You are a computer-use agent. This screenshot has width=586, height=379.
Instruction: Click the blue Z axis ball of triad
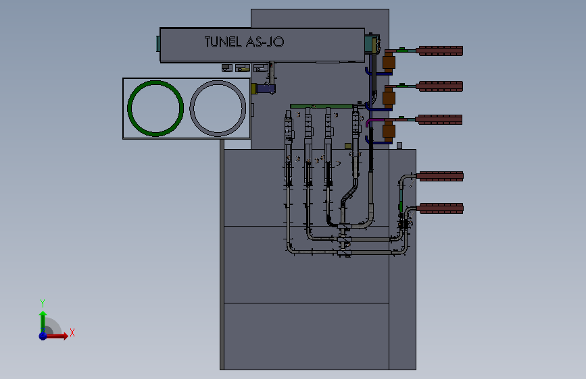pyautogui.click(x=43, y=336)
